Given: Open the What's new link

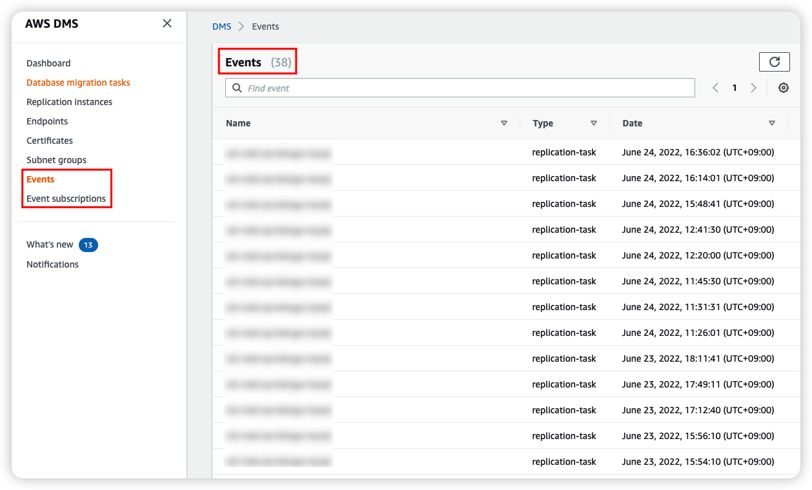Looking at the screenshot, I should point(50,244).
